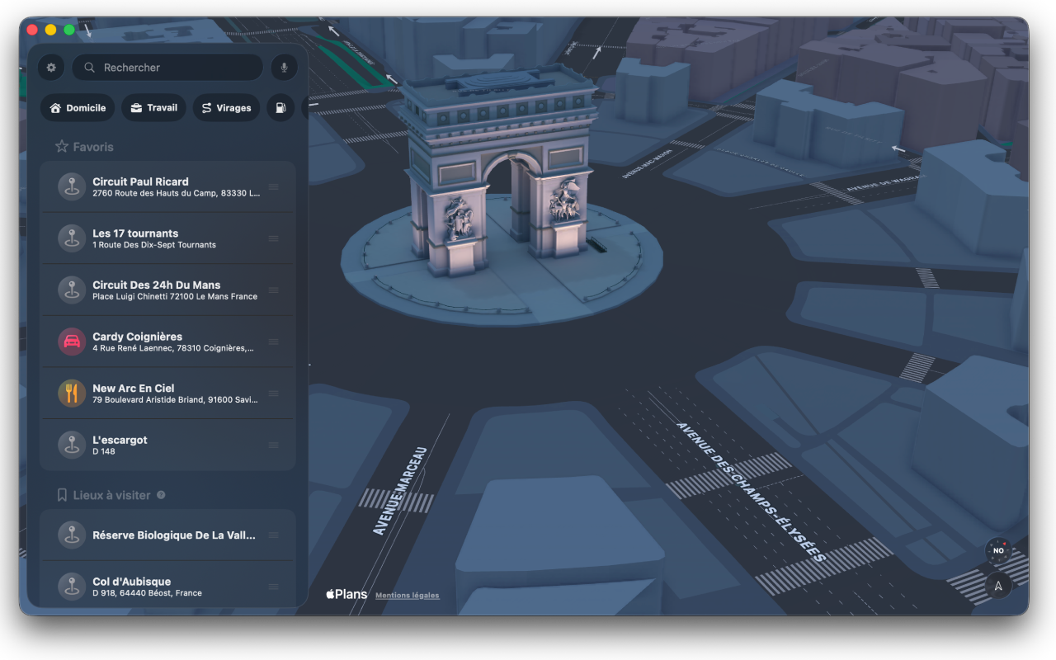The image size is (1056, 660).
Task: Click the reorder handle of L'escargot
Action: (273, 445)
